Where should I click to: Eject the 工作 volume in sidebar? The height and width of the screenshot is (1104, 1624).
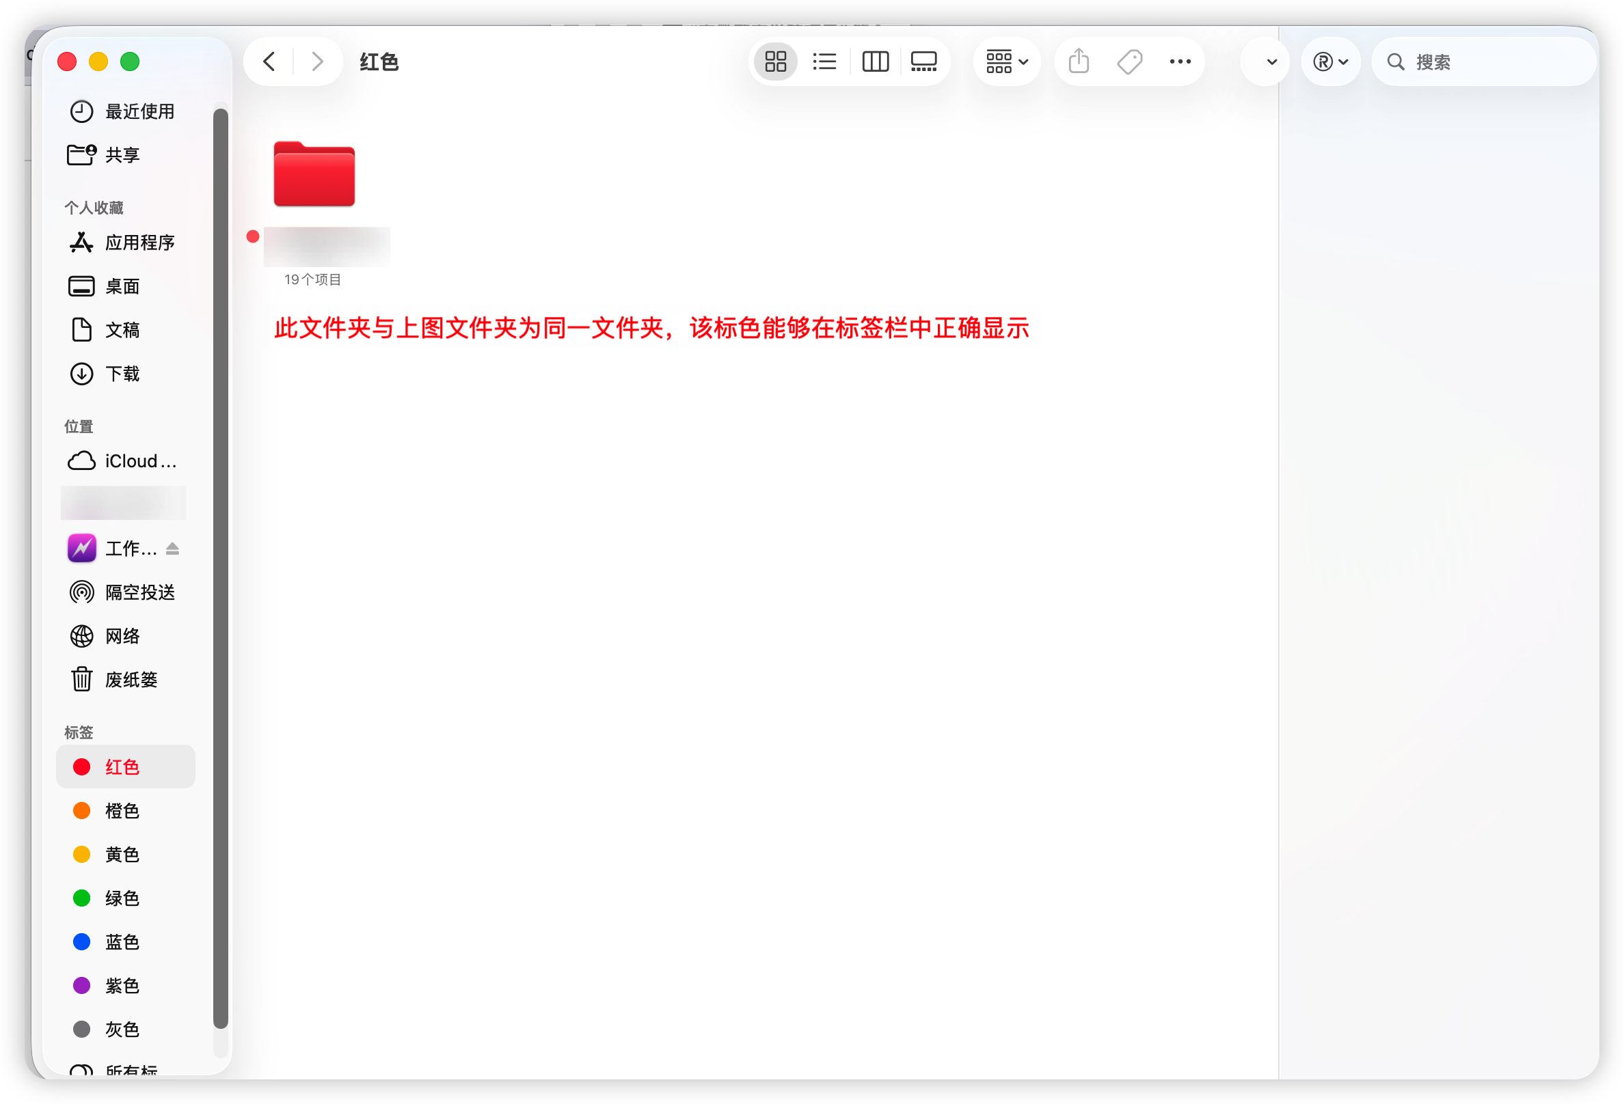click(x=173, y=549)
